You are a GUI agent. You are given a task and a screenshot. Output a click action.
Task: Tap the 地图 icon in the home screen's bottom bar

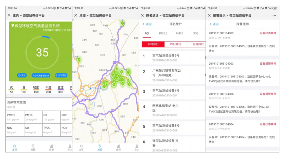[33, 147]
